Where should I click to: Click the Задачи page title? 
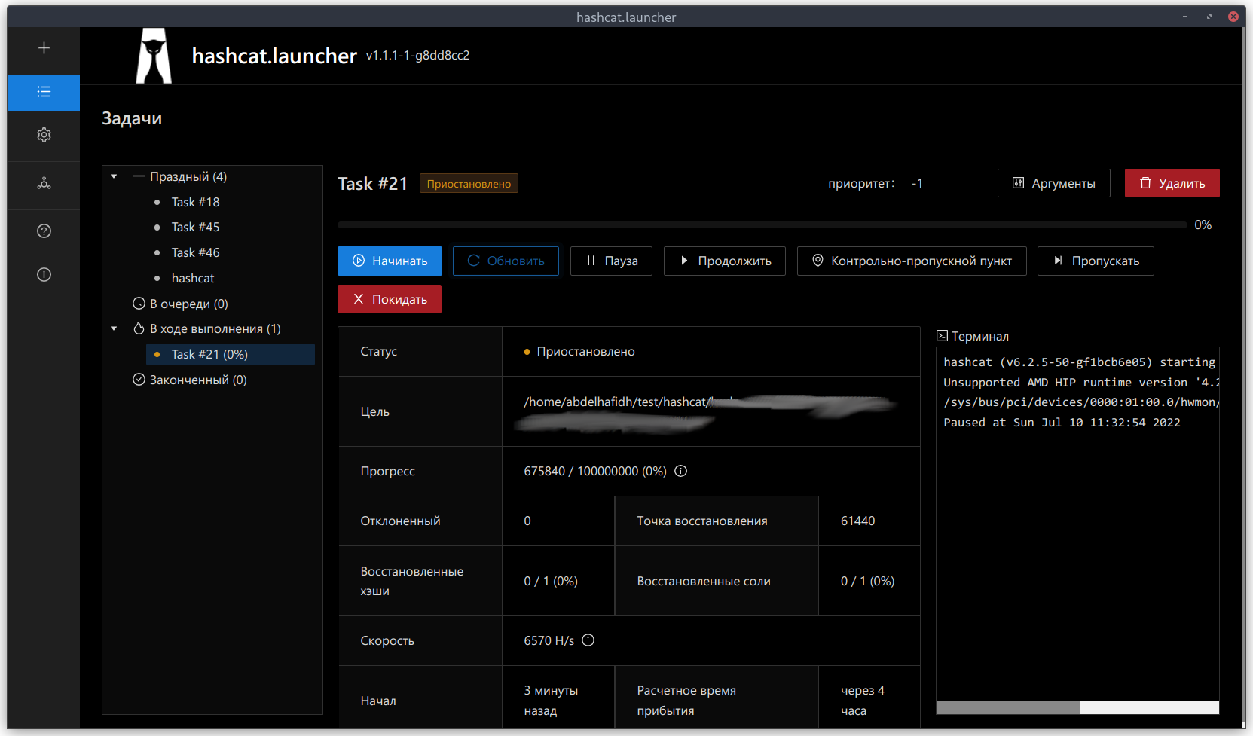click(132, 118)
